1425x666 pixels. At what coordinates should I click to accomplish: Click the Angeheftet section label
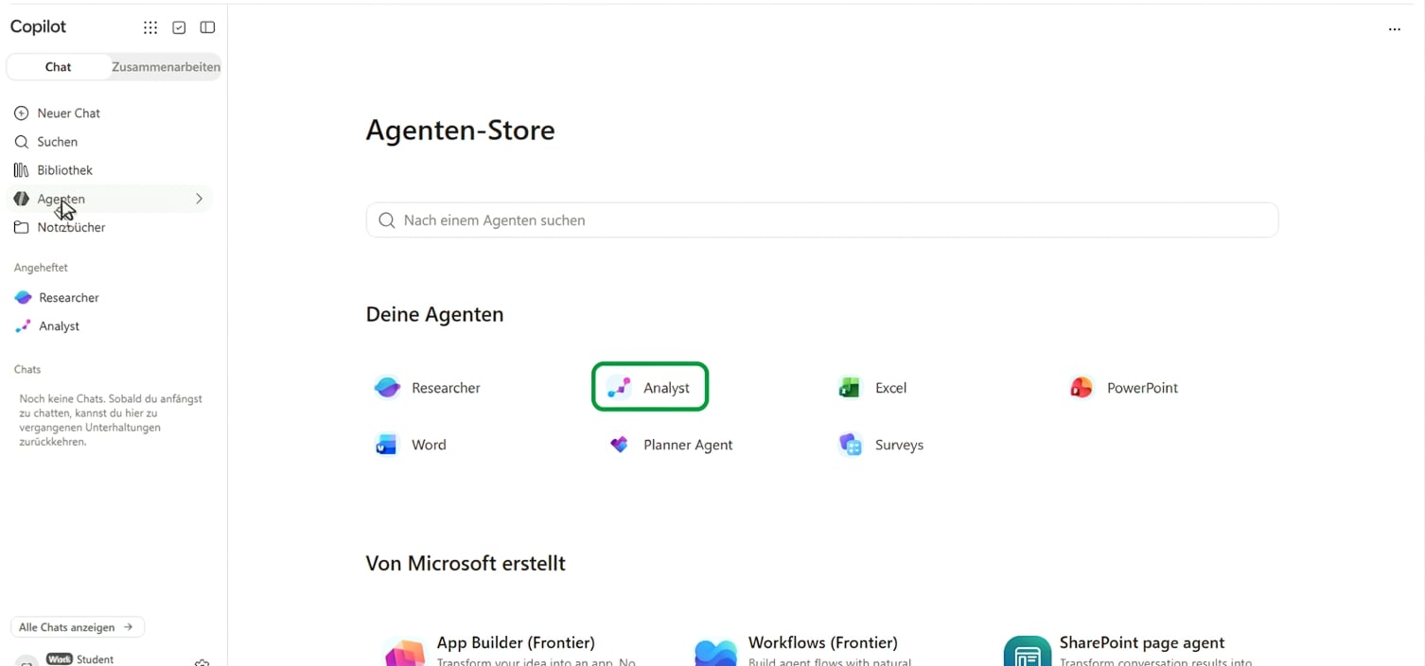point(41,268)
